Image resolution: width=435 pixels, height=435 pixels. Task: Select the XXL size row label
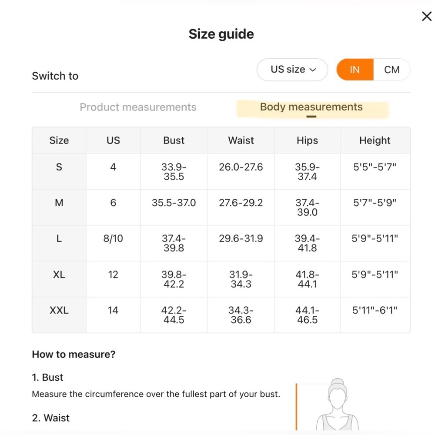(x=59, y=310)
